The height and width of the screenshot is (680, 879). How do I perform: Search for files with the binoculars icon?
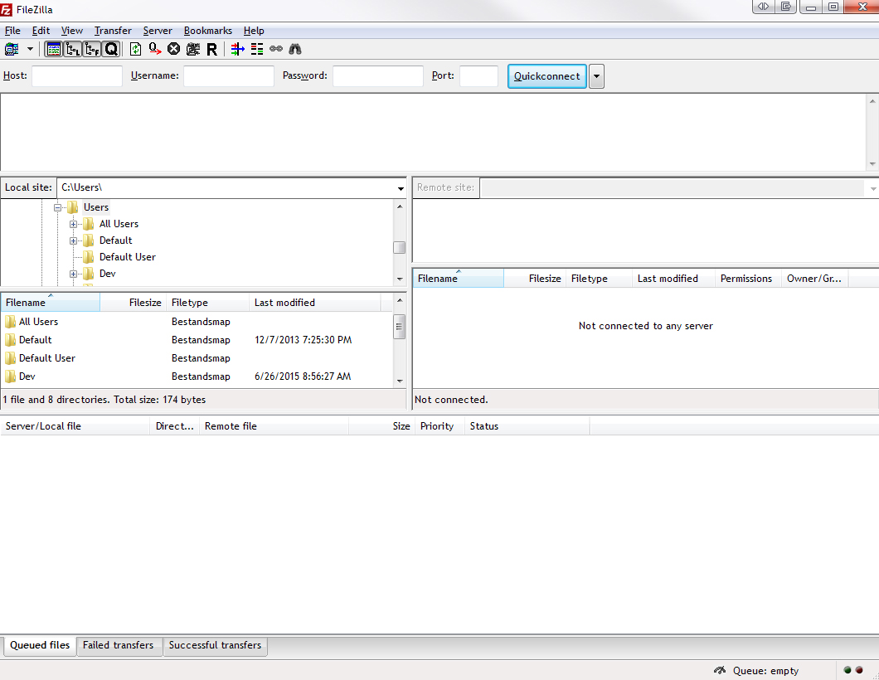click(295, 49)
